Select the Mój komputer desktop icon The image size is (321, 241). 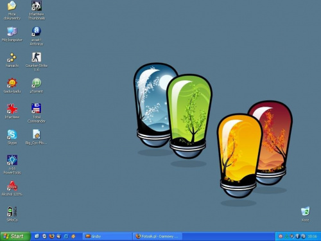[x=12, y=34]
